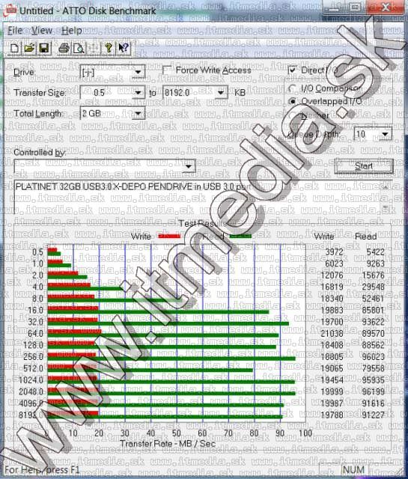Screen dimensions: 408x479
Task: Click the Write value 3972
Action: pyautogui.click(x=334, y=252)
